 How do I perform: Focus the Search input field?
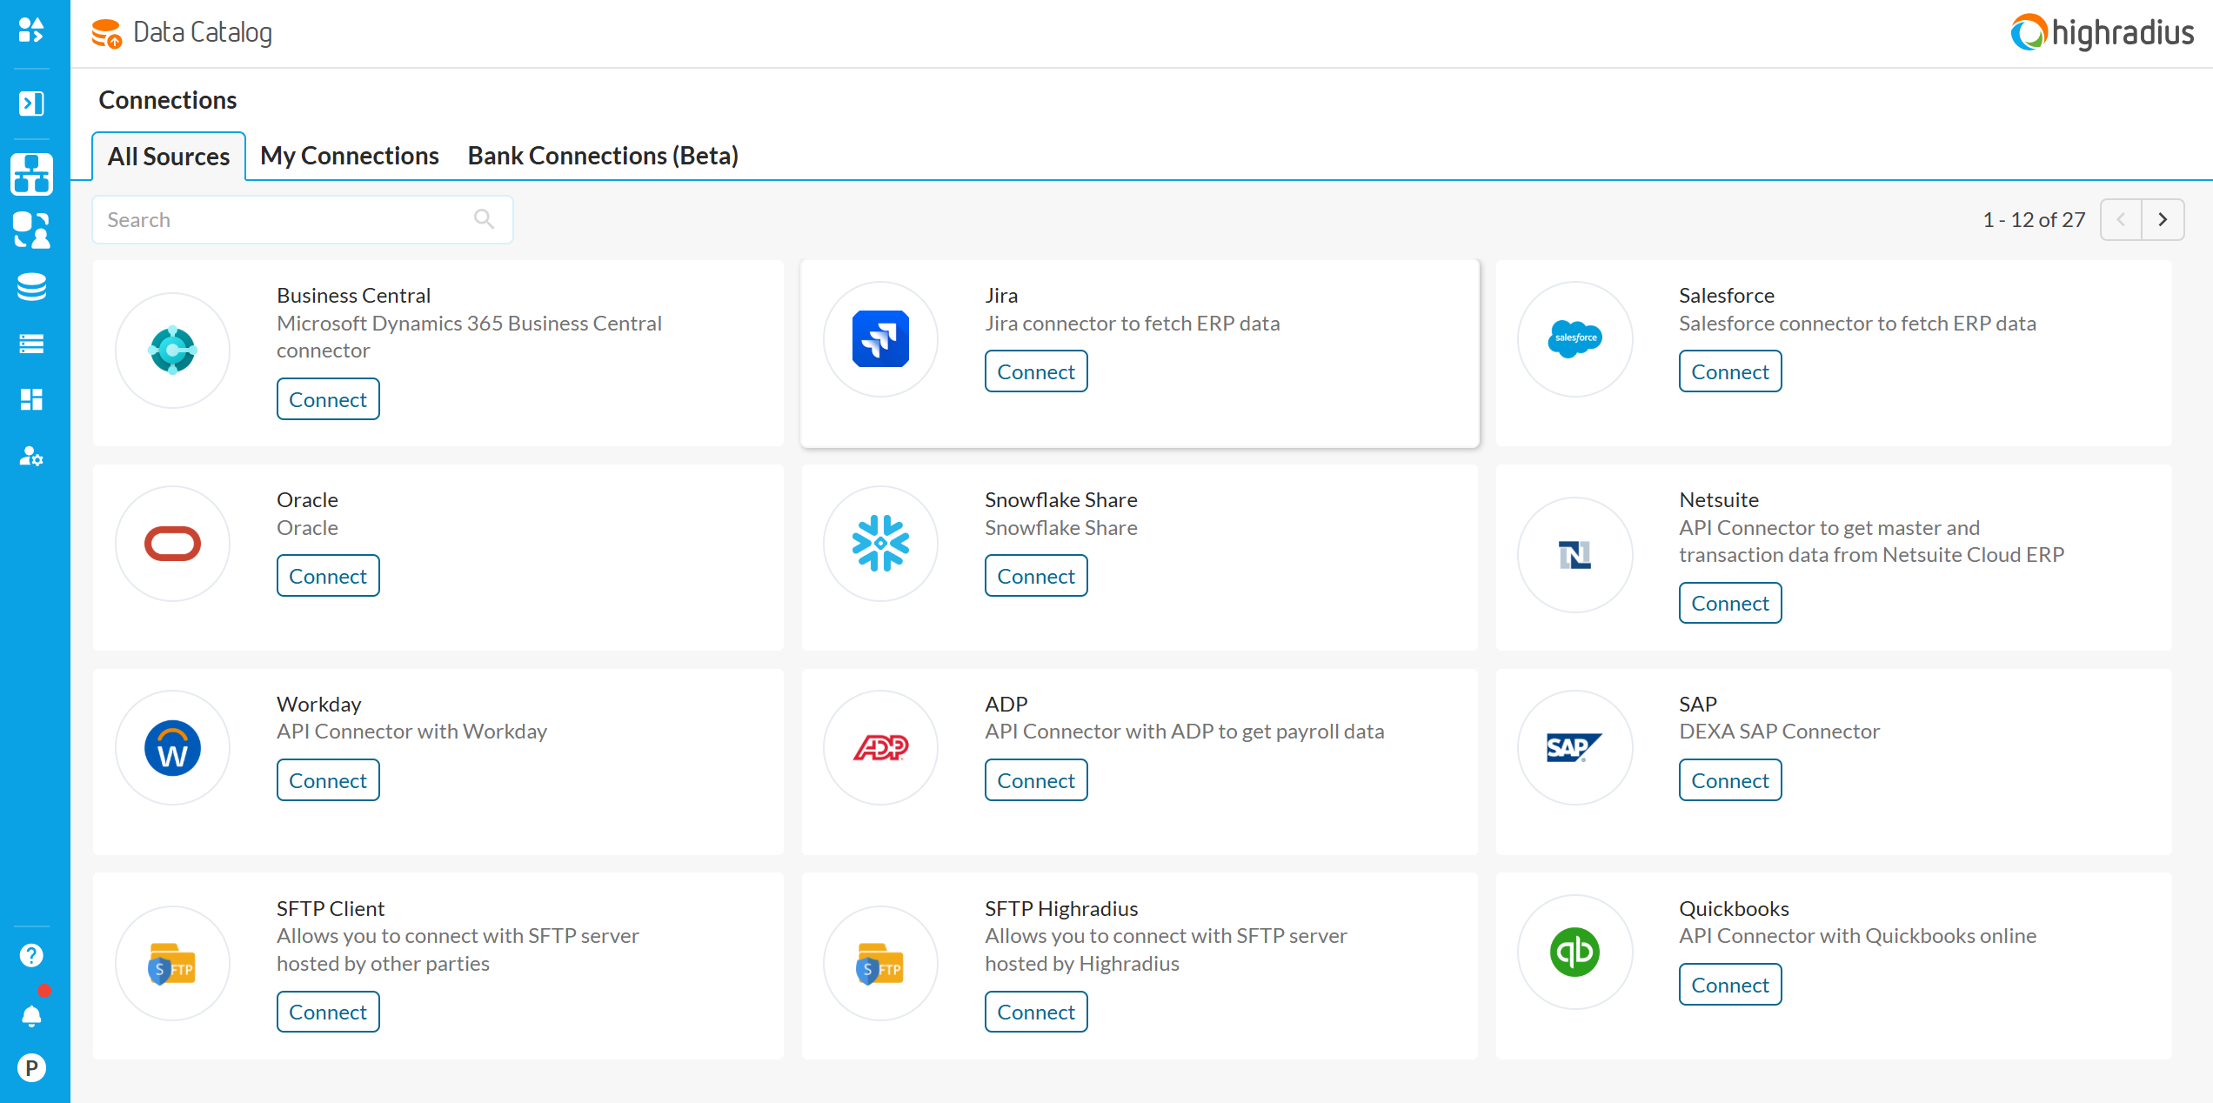point(303,219)
